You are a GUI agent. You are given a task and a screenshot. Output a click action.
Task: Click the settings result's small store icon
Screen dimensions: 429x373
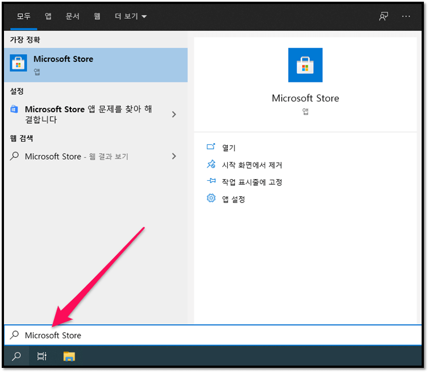14,109
